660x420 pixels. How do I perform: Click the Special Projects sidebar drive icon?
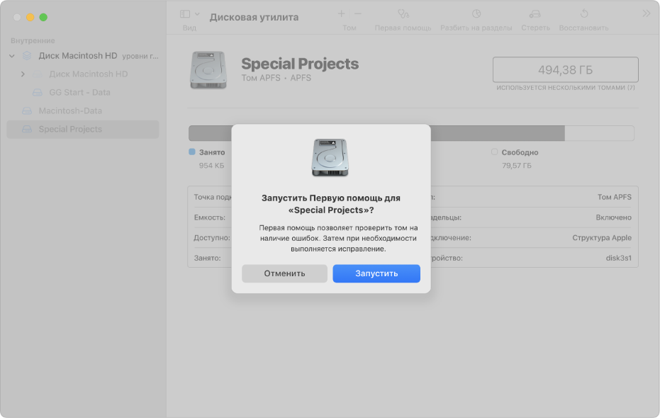(x=27, y=129)
